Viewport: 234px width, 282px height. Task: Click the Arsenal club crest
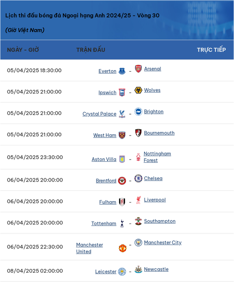click(x=138, y=69)
